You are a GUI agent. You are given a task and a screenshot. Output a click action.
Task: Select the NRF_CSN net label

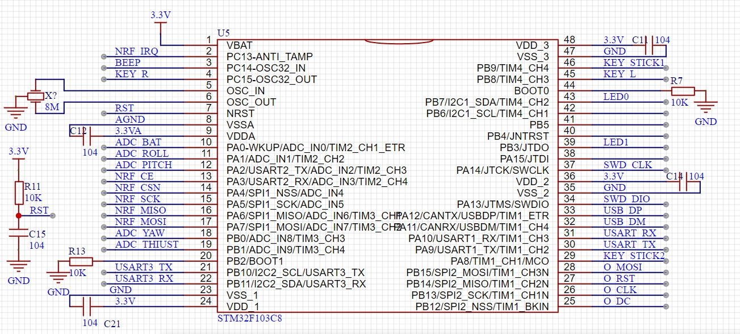click(137, 187)
